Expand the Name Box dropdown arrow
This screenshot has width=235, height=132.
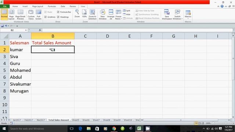click(26, 30)
